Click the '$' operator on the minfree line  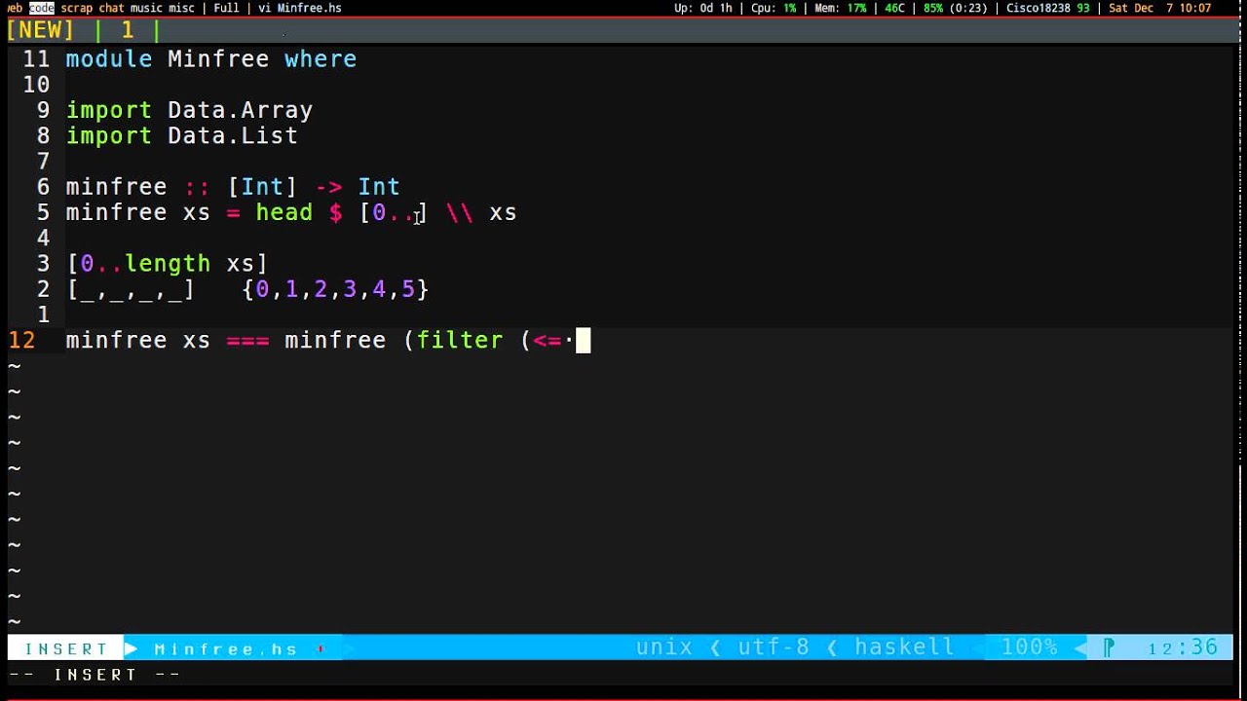pyautogui.click(x=335, y=212)
